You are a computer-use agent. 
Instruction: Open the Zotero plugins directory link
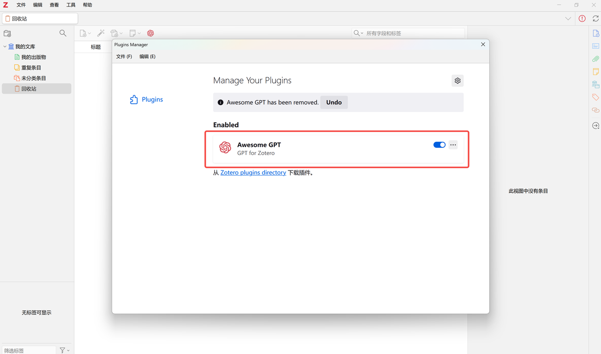(x=253, y=172)
